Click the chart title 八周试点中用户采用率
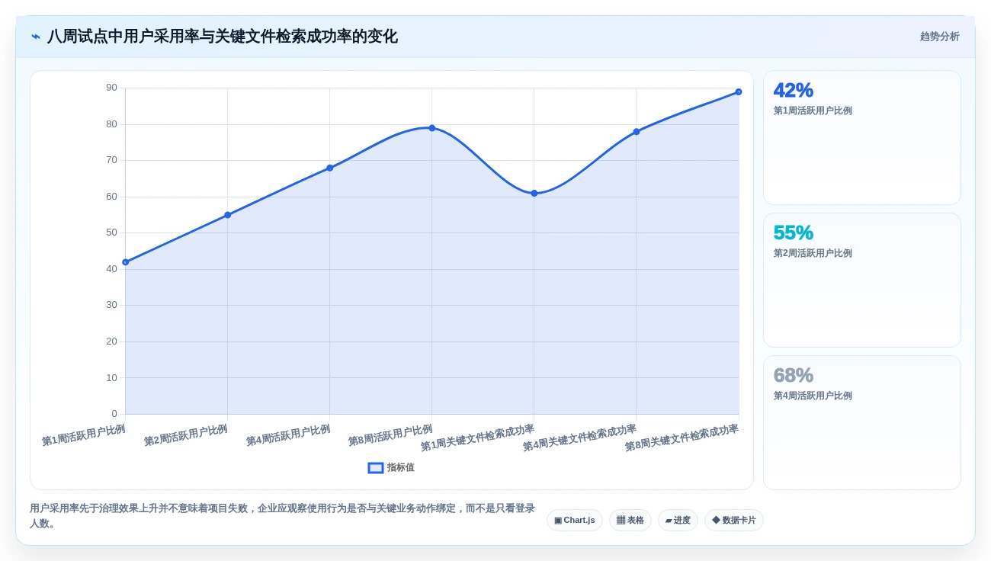991x561 pixels. point(222,37)
